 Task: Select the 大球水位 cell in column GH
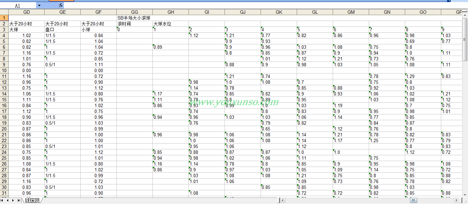point(170,24)
